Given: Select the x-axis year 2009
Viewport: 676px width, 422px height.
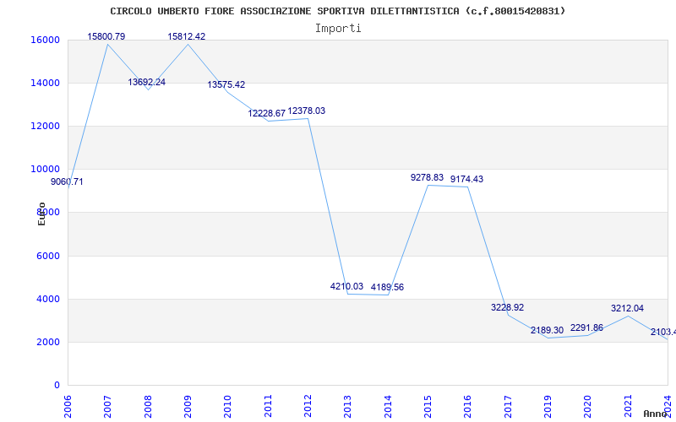Looking at the screenshot, I should 188,406.
